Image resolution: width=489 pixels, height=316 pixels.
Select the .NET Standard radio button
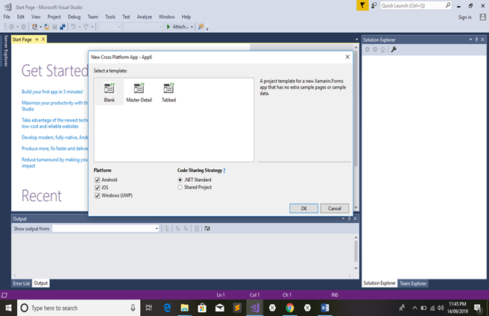point(180,180)
